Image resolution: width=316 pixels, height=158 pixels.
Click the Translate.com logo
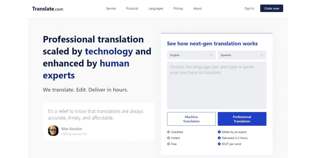[47, 8]
